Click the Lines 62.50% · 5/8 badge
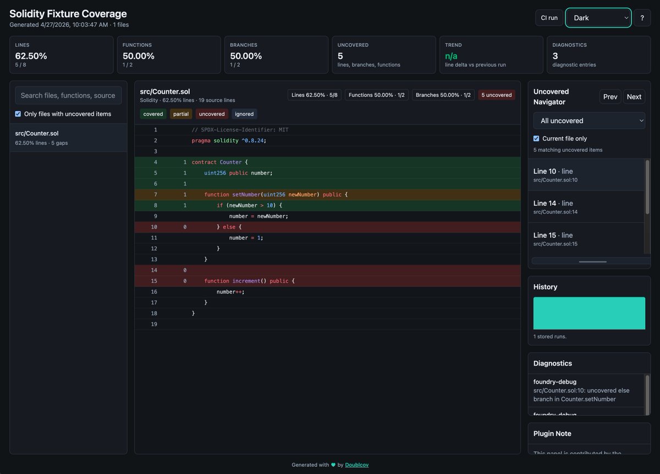660x474 pixels. tap(315, 95)
